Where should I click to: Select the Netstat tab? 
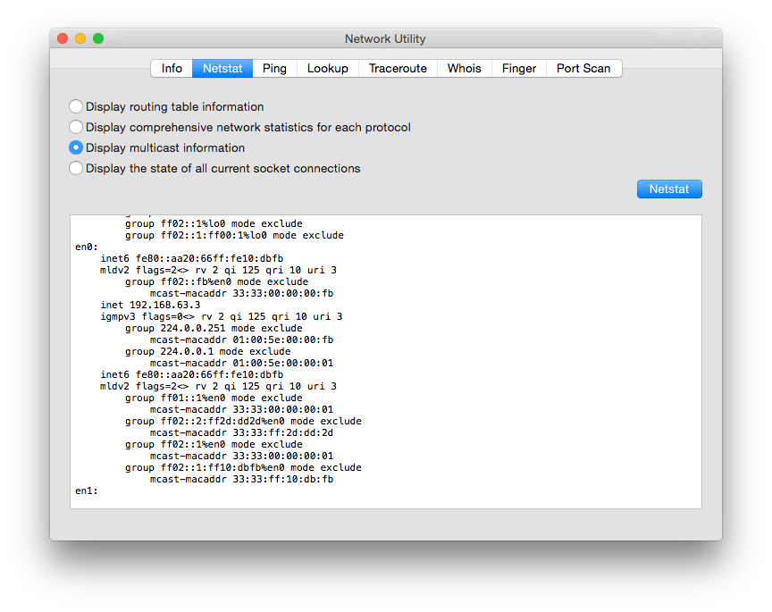[222, 68]
